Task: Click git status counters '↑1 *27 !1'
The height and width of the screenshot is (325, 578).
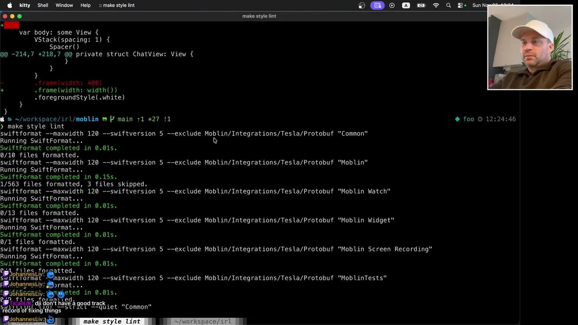Action: [x=154, y=119]
